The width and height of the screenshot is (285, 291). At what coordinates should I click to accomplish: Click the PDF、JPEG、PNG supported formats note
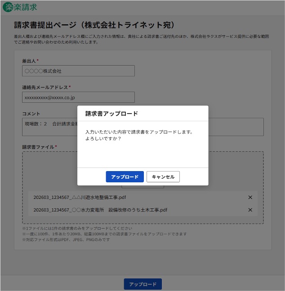[66, 240]
